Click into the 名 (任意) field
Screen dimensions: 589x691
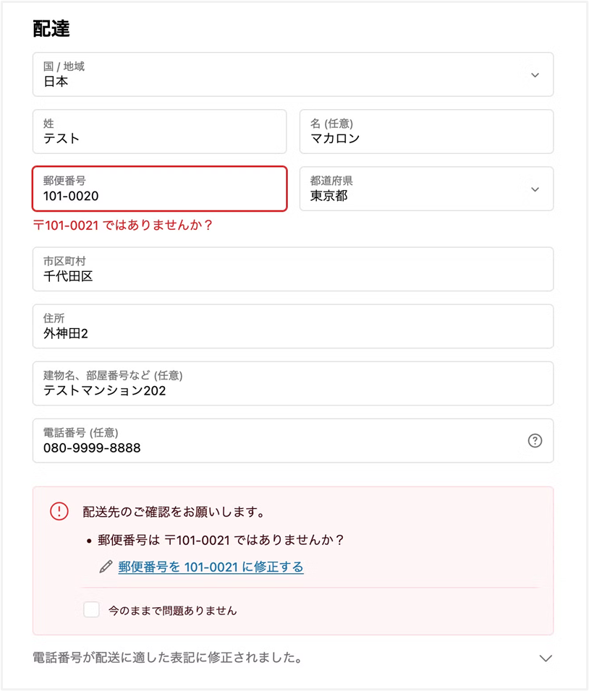click(x=426, y=132)
